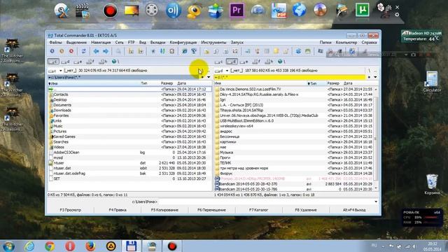Select the Documents folder in left panel

pos(130,105)
